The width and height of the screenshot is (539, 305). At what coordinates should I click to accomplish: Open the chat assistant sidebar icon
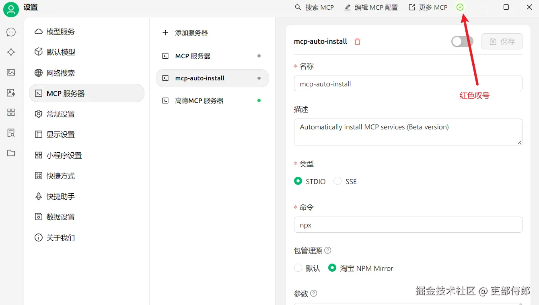tap(11, 32)
